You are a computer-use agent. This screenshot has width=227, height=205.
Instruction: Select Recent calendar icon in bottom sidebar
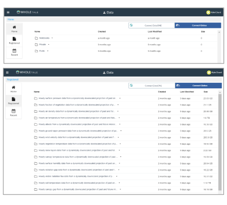[14, 111]
